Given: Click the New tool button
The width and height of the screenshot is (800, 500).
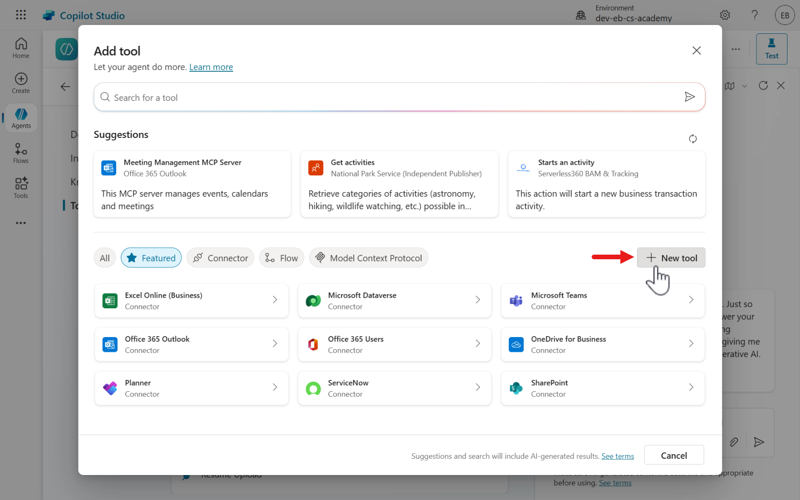Looking at the screenshot, I should tap(671, 258).
